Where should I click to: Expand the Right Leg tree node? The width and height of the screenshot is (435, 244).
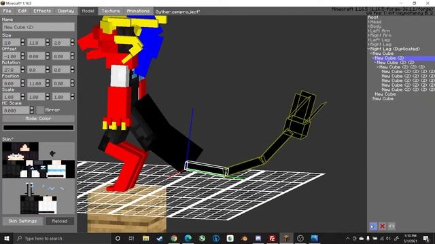pyautogui.click(x=368, y=45)
